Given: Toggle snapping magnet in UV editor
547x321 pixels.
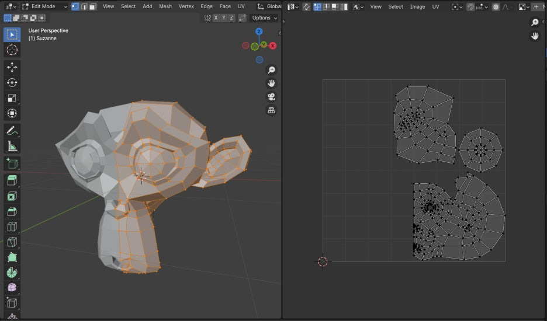Looking at the screenshot, I should [x=470, y=6].
